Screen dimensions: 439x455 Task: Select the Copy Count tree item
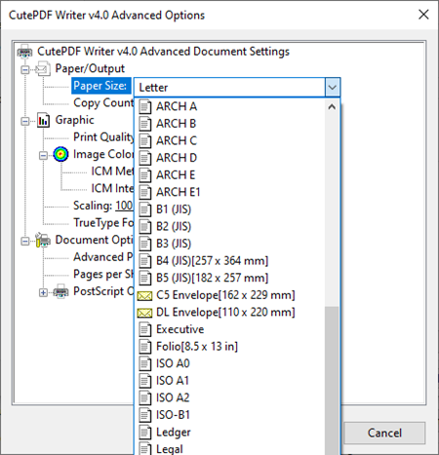click(103, 103)
